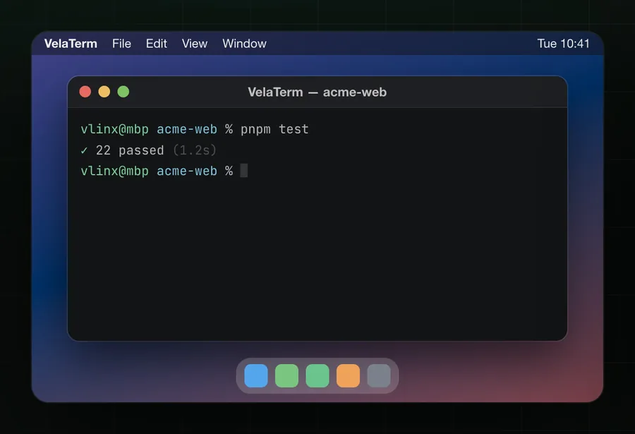
Task: Open the teal green dock icon
Action: click(317, 375)
